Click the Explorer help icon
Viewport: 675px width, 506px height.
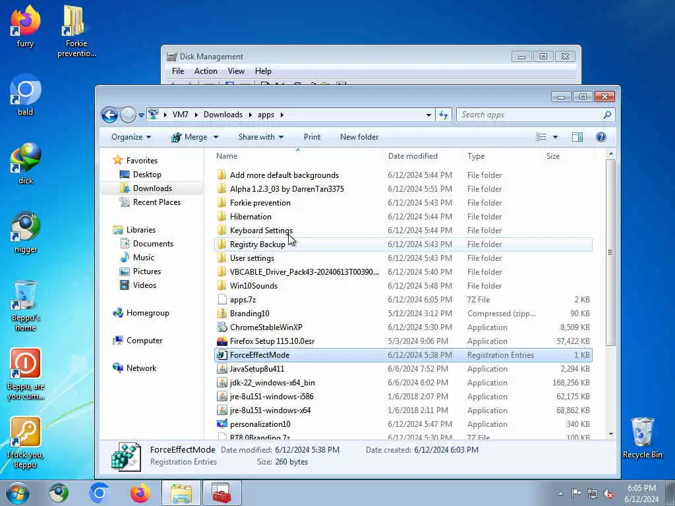click(x=601, y=137)
